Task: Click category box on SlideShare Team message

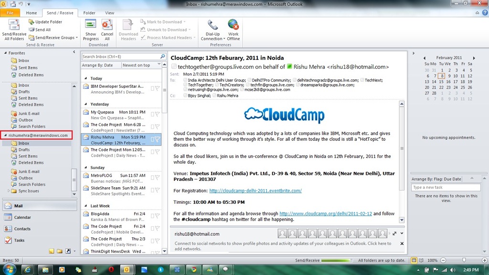Action: 152,190
